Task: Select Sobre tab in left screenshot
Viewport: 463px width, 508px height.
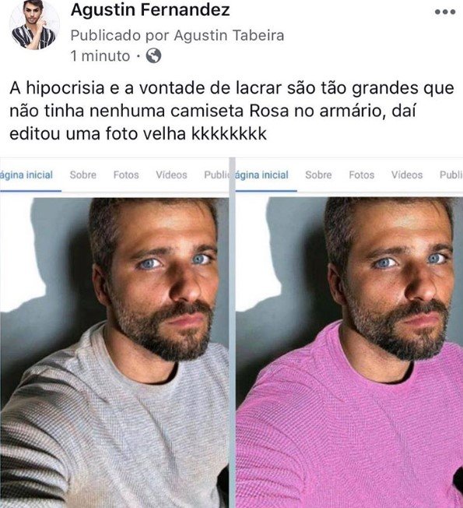Action: pyautogui.click(x=83, y=175)
